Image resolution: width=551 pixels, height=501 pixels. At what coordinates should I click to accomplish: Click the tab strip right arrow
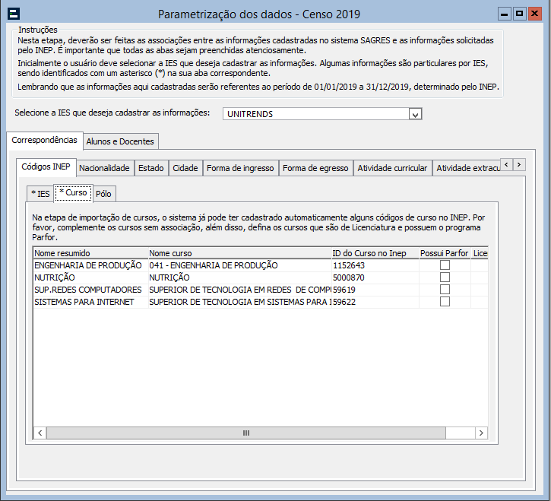click(x=519, y=164)
